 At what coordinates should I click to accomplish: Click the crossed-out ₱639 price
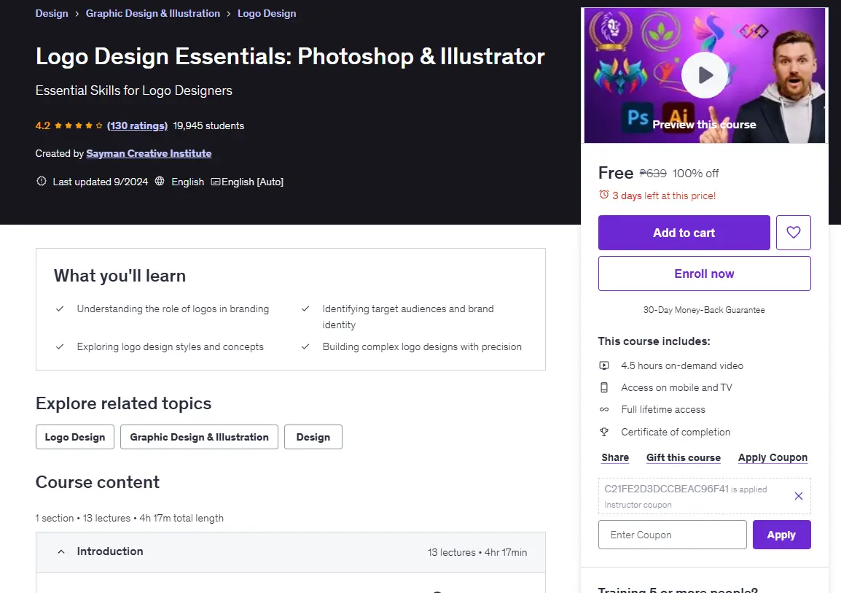tap(653, 174)
